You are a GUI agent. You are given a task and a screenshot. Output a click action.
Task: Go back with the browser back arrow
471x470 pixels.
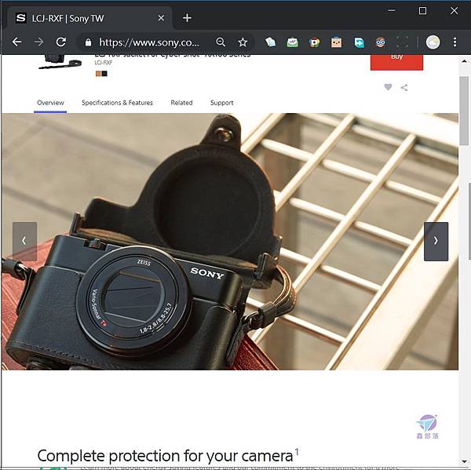coord(16,42)
